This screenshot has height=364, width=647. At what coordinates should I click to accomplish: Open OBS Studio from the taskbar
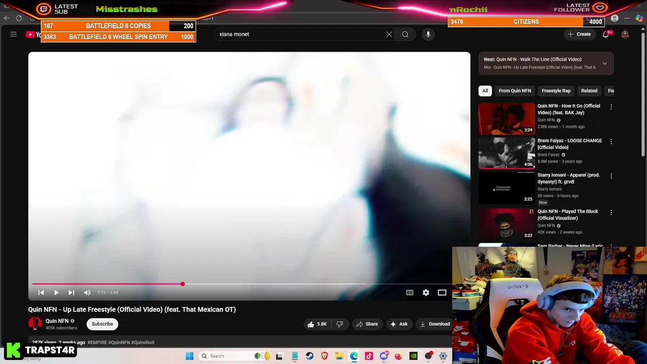point(429,356)
